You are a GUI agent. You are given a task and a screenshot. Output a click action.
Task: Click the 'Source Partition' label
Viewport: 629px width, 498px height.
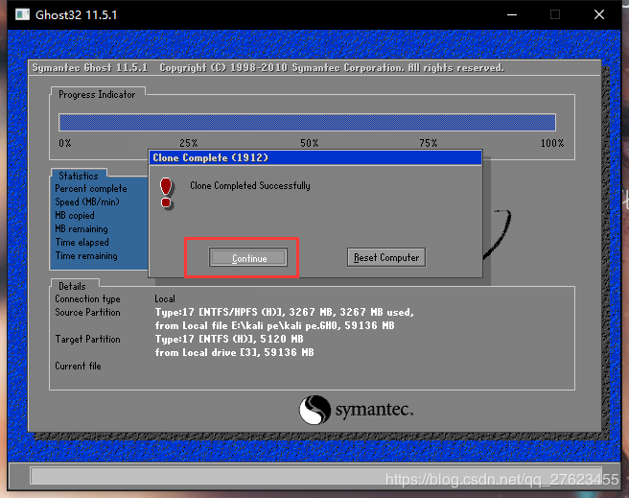click(x=87, y=312)
